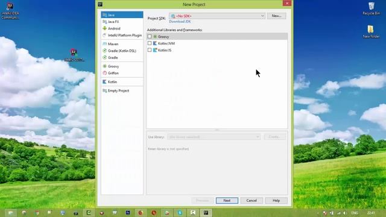Screen dimensions: 386x217
Task: Choose Kotlin in the left project list
Action: [122, 82]
